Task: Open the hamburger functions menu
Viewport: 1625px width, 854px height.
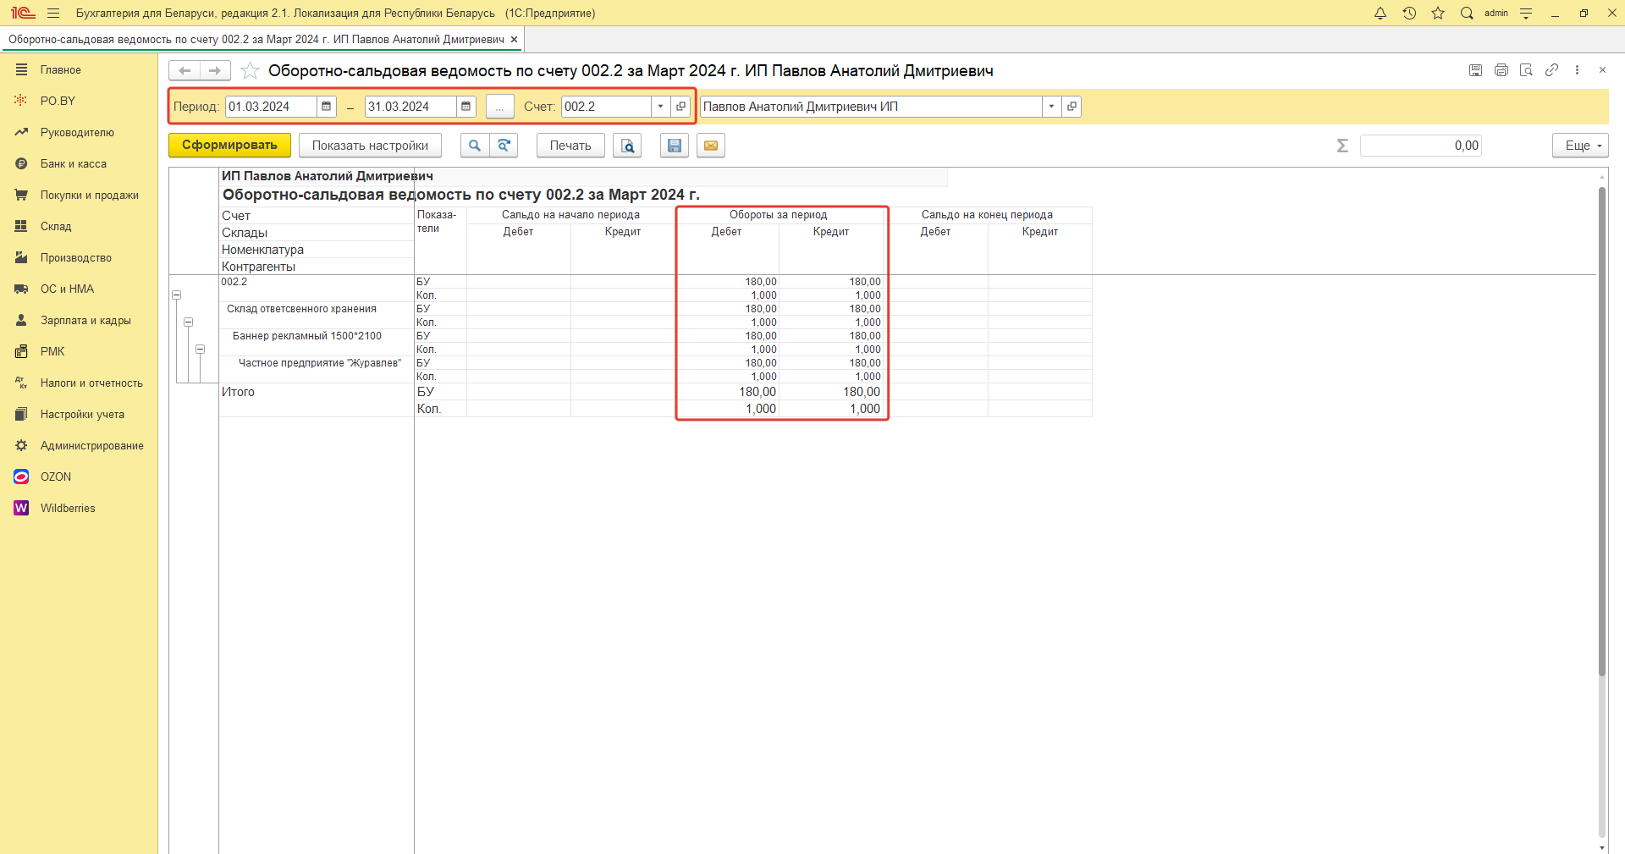Action: coord(53,13)
